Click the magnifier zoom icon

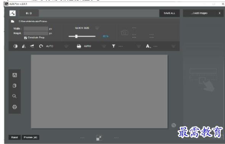[14, 96]
